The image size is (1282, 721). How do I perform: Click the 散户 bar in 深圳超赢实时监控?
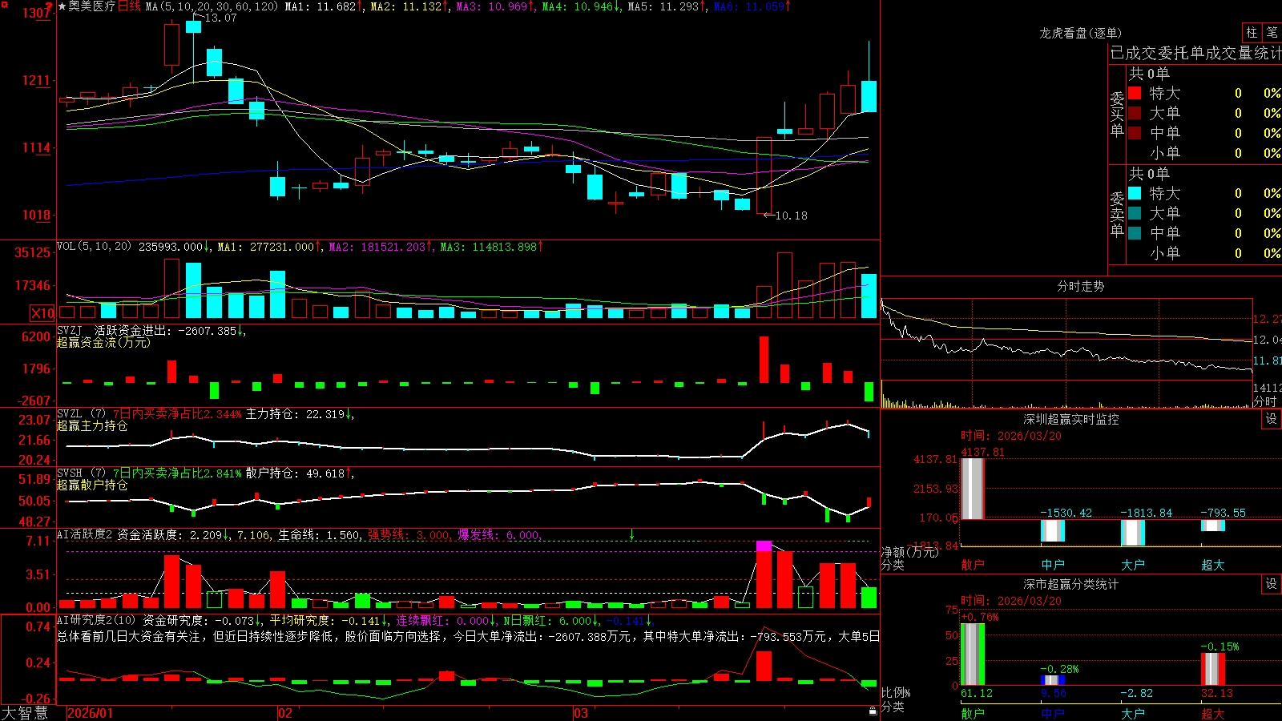[972, 489]
